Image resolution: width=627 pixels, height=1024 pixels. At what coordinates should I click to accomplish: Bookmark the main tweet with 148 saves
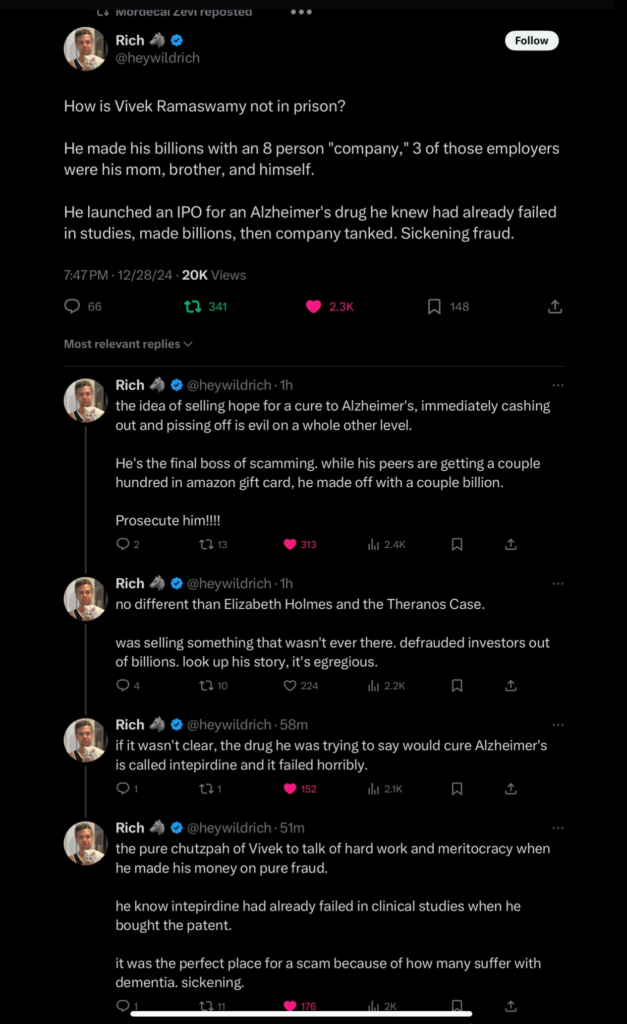(434, 307)
